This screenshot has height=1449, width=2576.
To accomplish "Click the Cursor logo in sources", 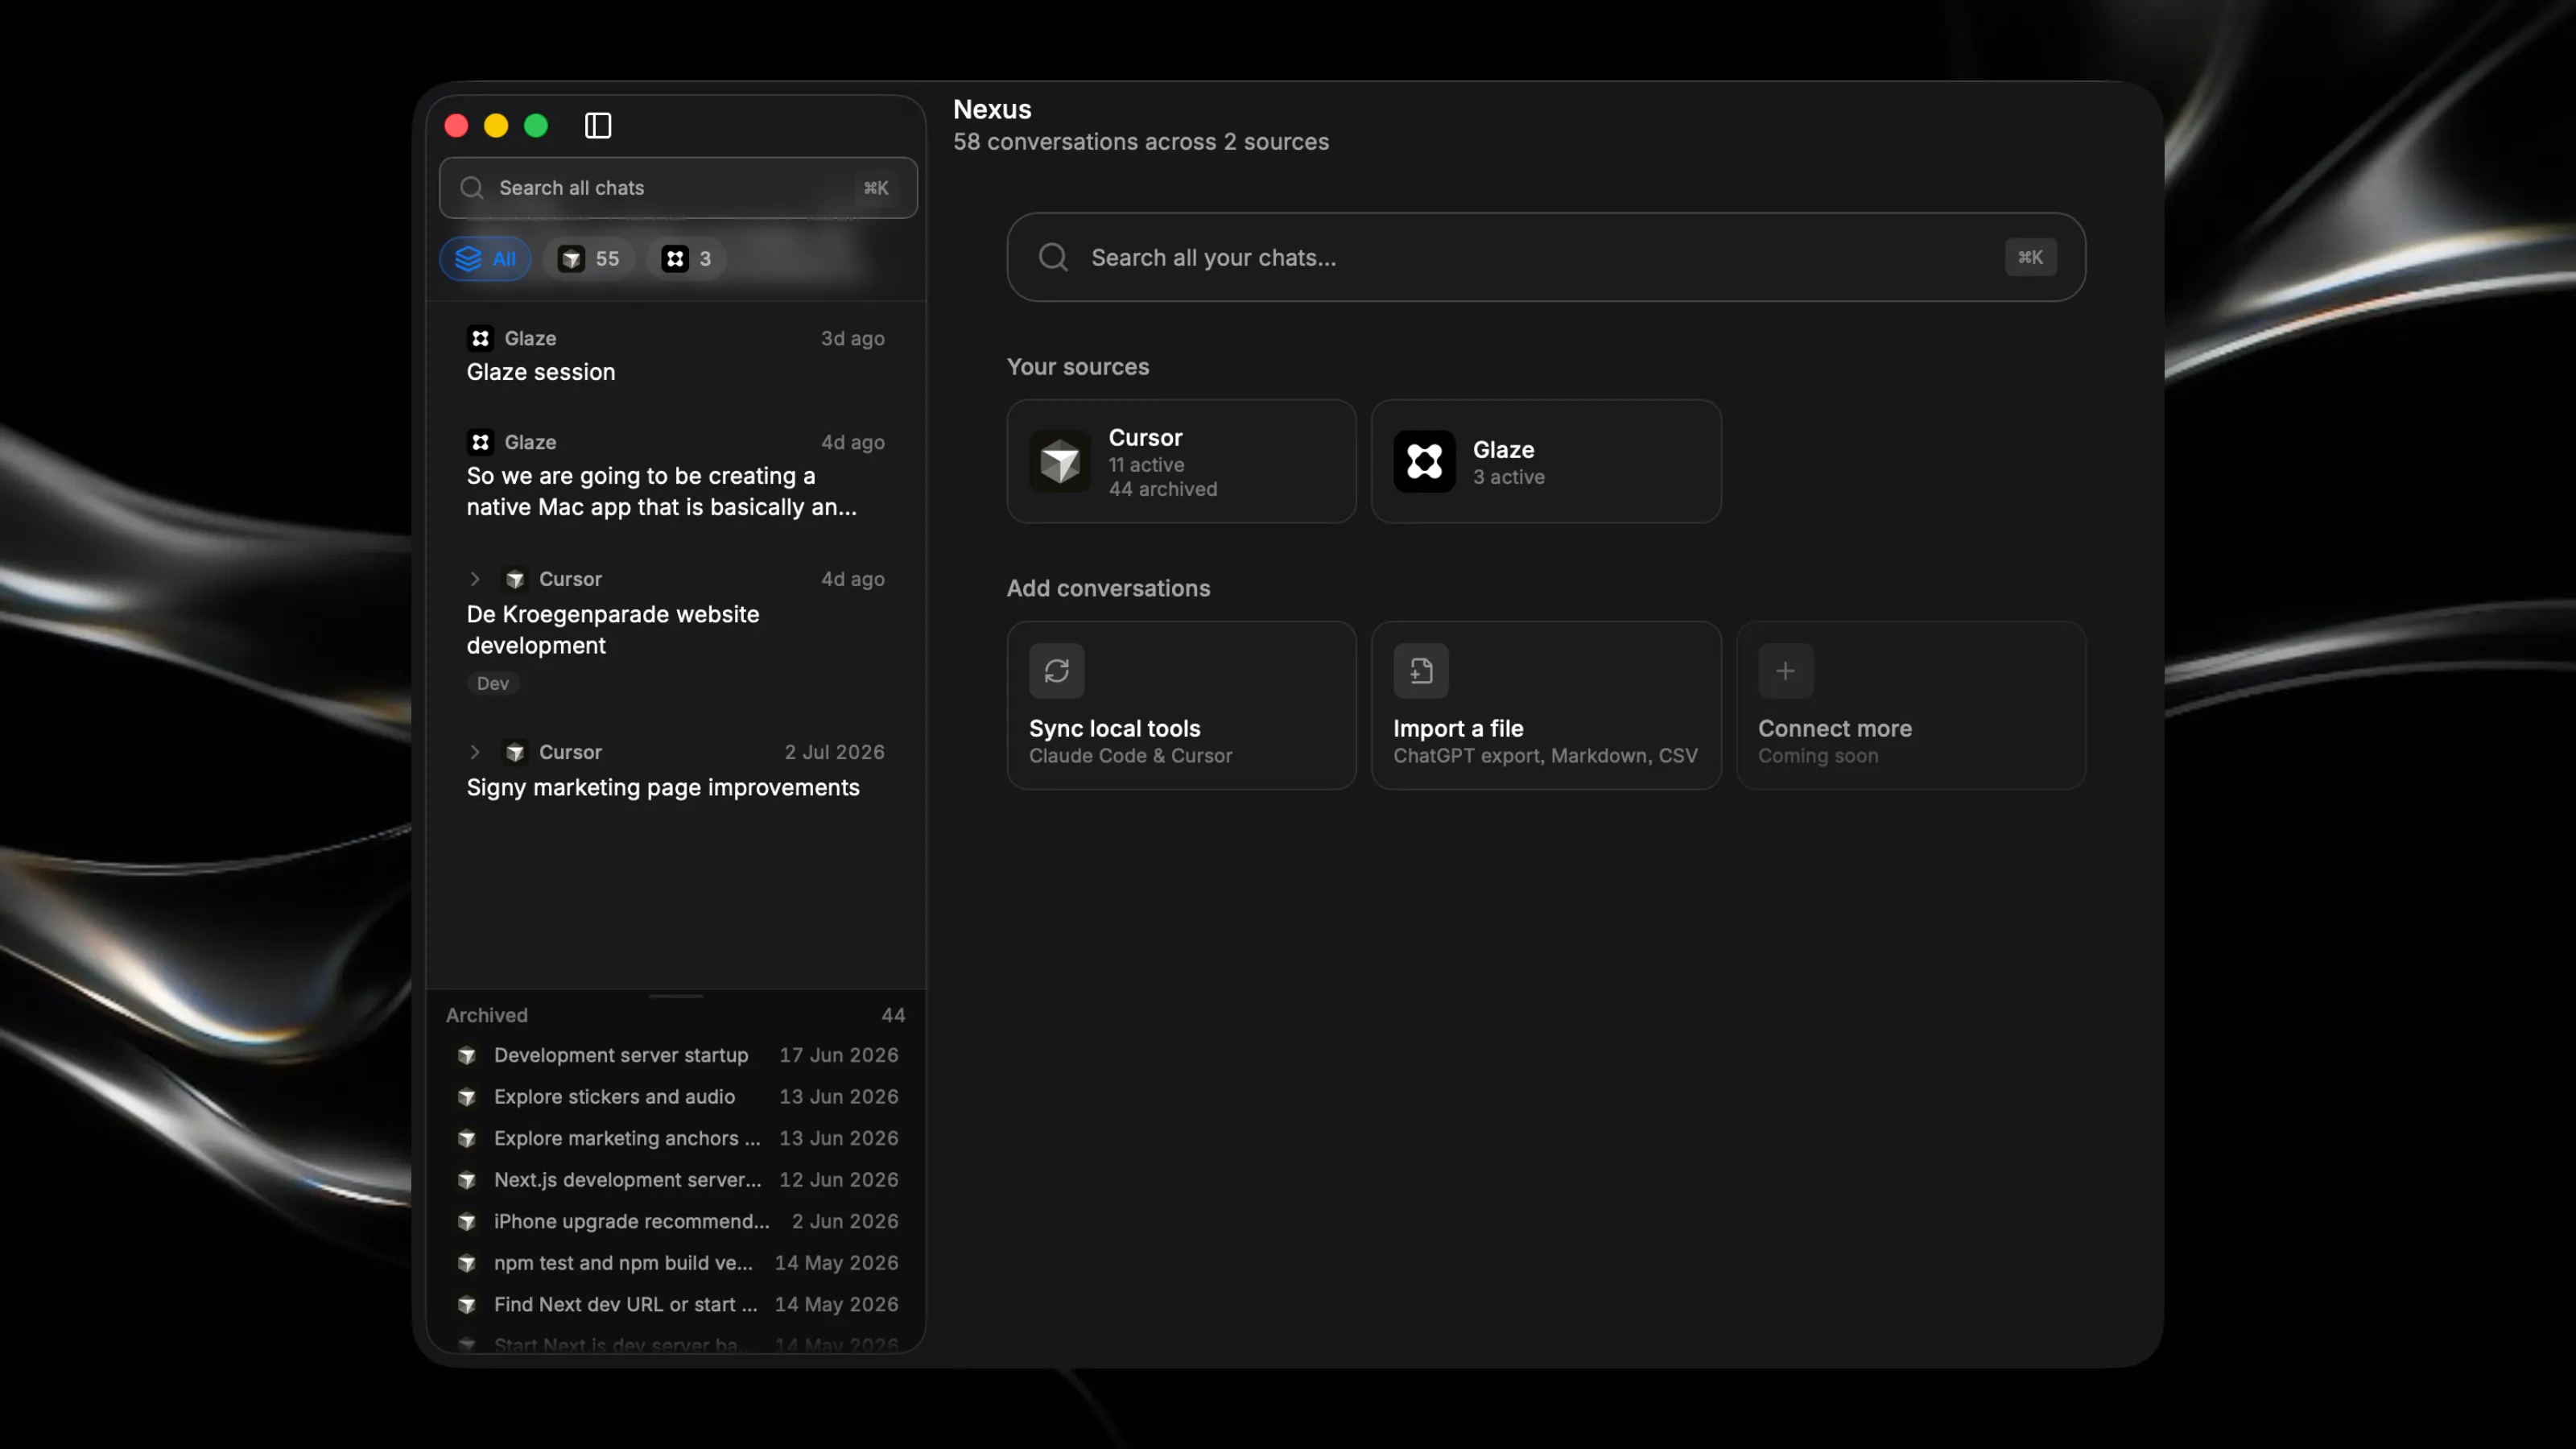I will pos(1060,462).
